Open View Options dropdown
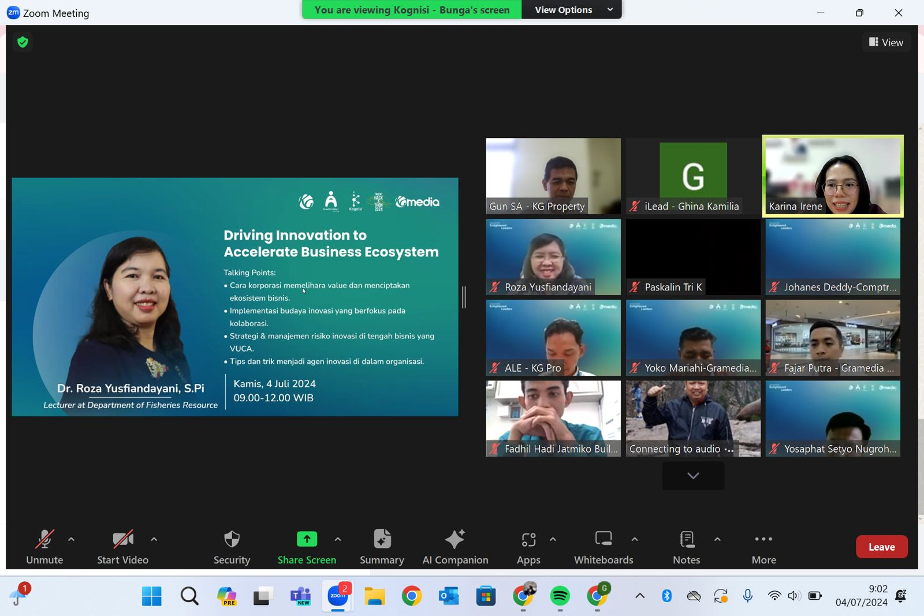 coord(571,10)
